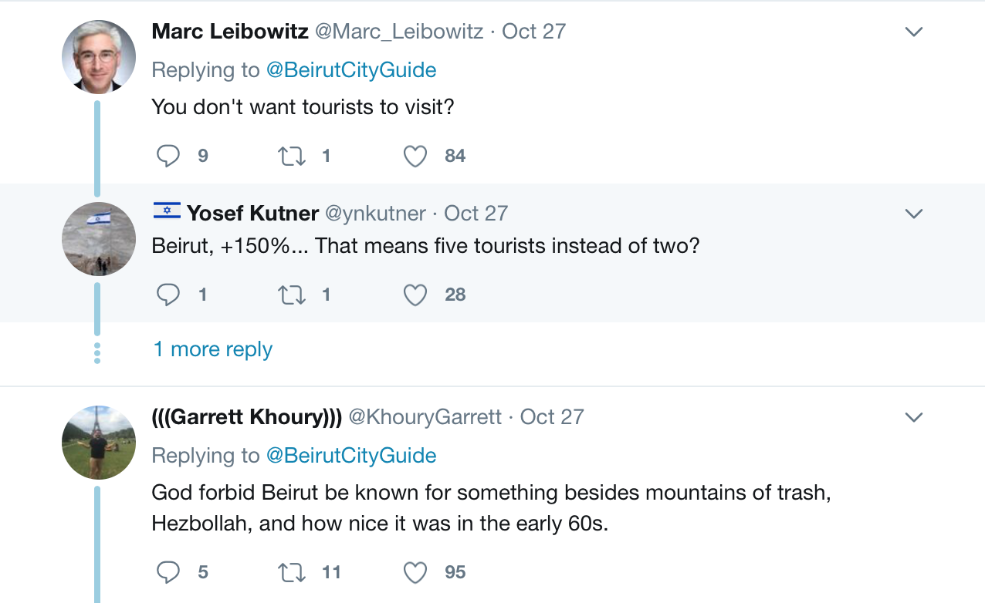Screen dimensions: 985x603
Task: Reply to Marc Leibowitz's tweet
Action: [x=168, y=157]
